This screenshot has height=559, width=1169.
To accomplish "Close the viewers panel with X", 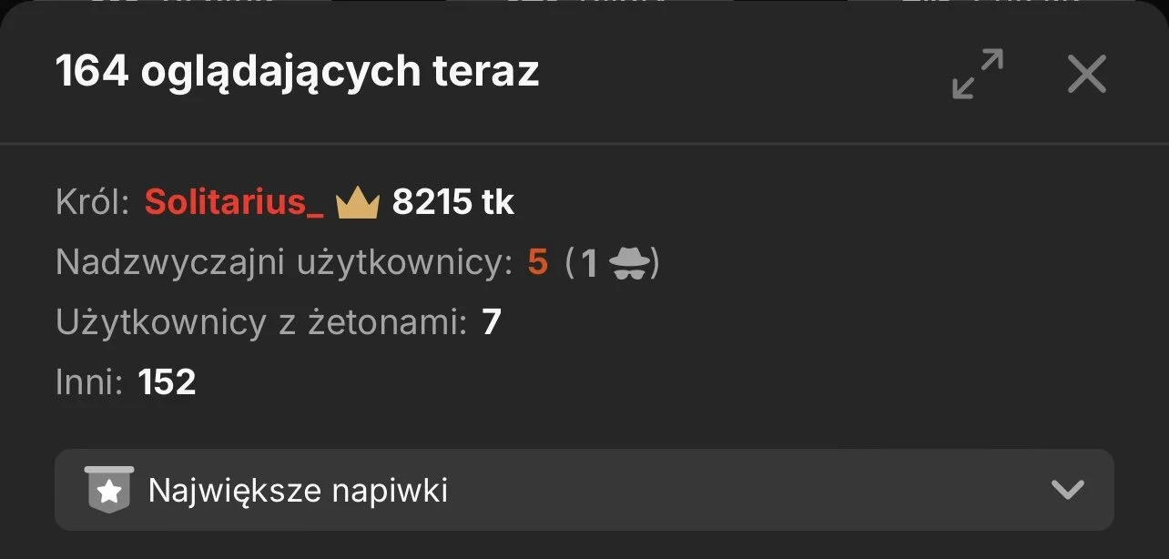I will pos(1086,74).
